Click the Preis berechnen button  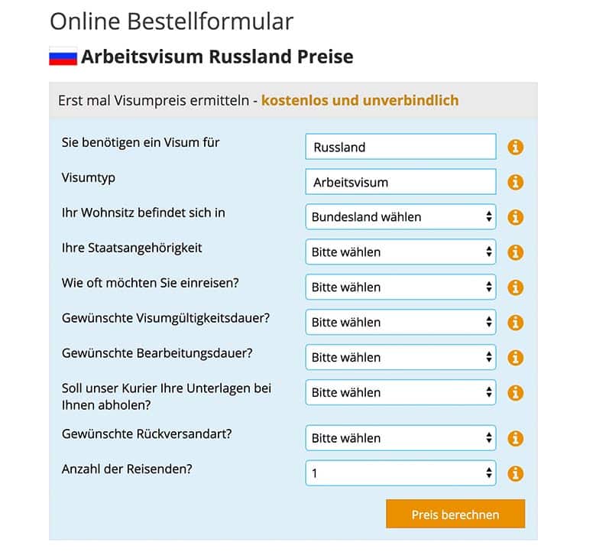click(455, 514)
